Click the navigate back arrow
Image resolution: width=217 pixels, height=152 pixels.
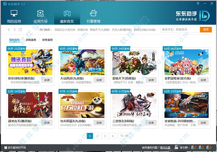tap(9, 30)
